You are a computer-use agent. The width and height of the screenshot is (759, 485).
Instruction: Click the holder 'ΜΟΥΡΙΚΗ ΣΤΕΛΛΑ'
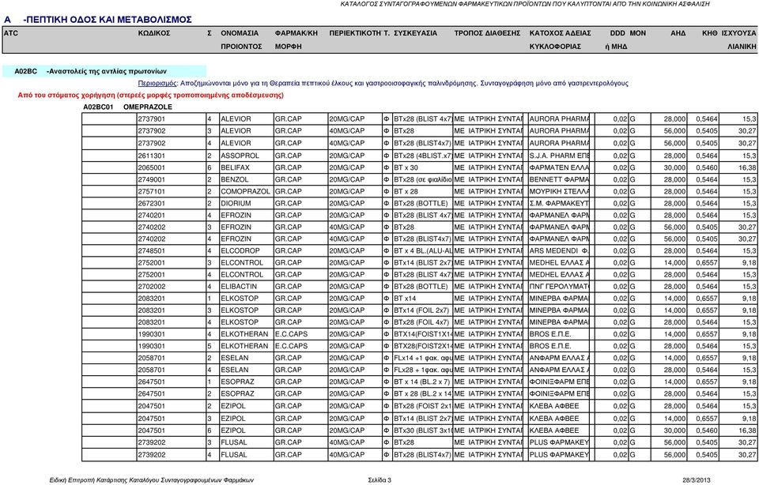click(559, 191)
